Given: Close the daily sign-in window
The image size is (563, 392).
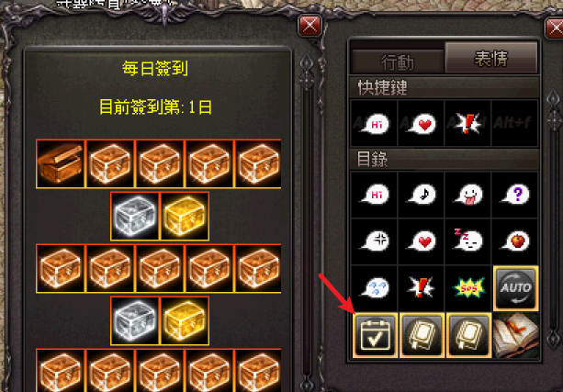Looking at the screenshot, I should pos(310,26).
